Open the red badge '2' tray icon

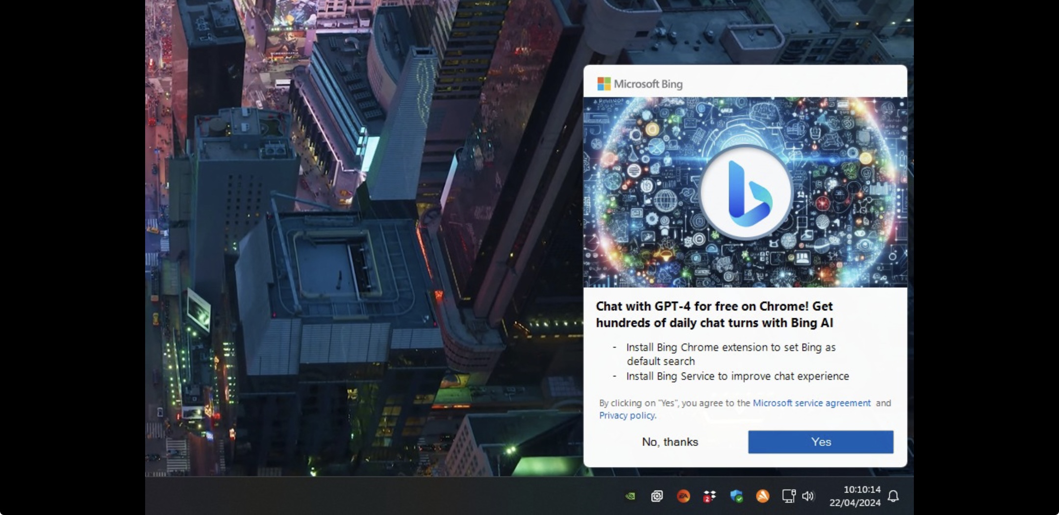click(709, 496)
